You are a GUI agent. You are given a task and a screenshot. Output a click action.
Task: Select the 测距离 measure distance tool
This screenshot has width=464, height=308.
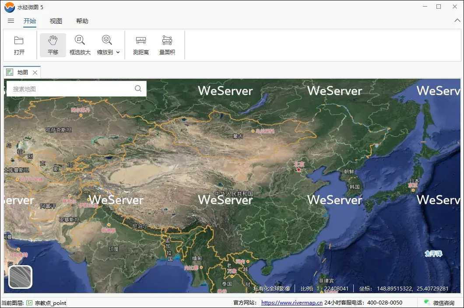tap(141, 45)
